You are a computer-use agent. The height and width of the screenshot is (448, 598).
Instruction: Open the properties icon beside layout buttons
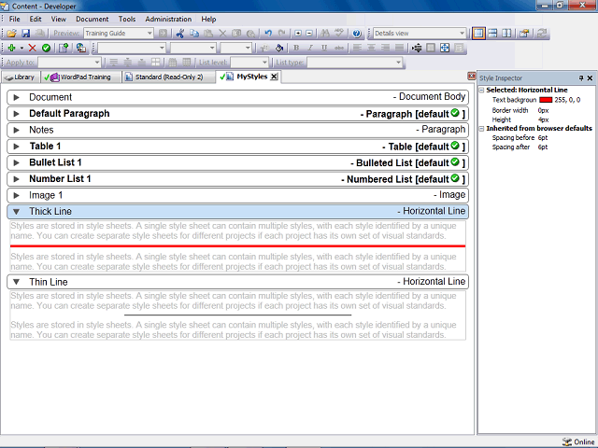pyautogui.click(x=524, y=34)
